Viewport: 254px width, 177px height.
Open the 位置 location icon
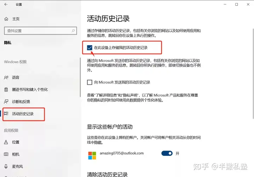click(x=6, y=142)
